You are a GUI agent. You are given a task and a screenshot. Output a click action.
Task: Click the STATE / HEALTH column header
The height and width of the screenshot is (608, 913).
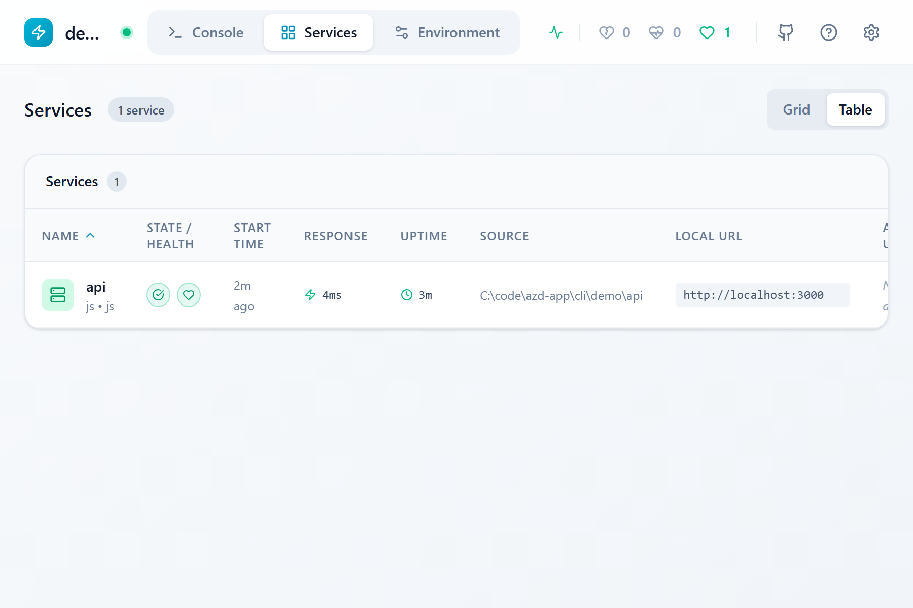pyautogui.click(x=170, y=235)
